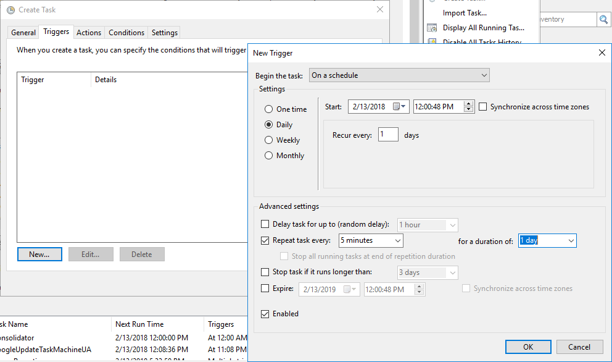
Task: Click the Recur every days field
Action: point(388,135)
